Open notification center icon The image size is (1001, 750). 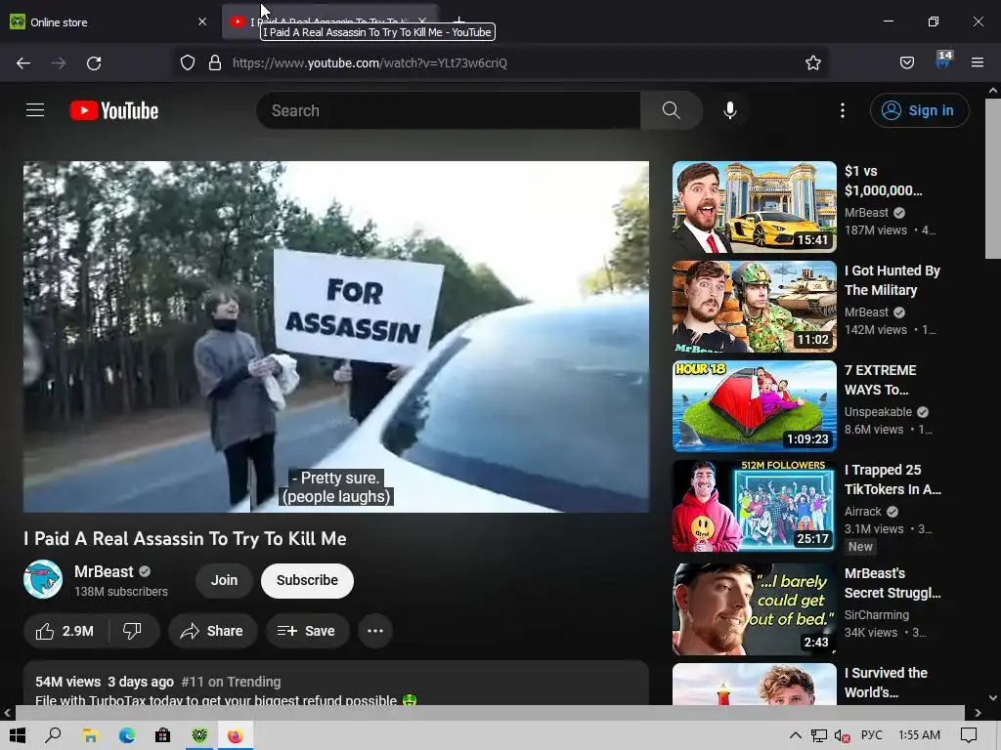click(x=969, y=735)
